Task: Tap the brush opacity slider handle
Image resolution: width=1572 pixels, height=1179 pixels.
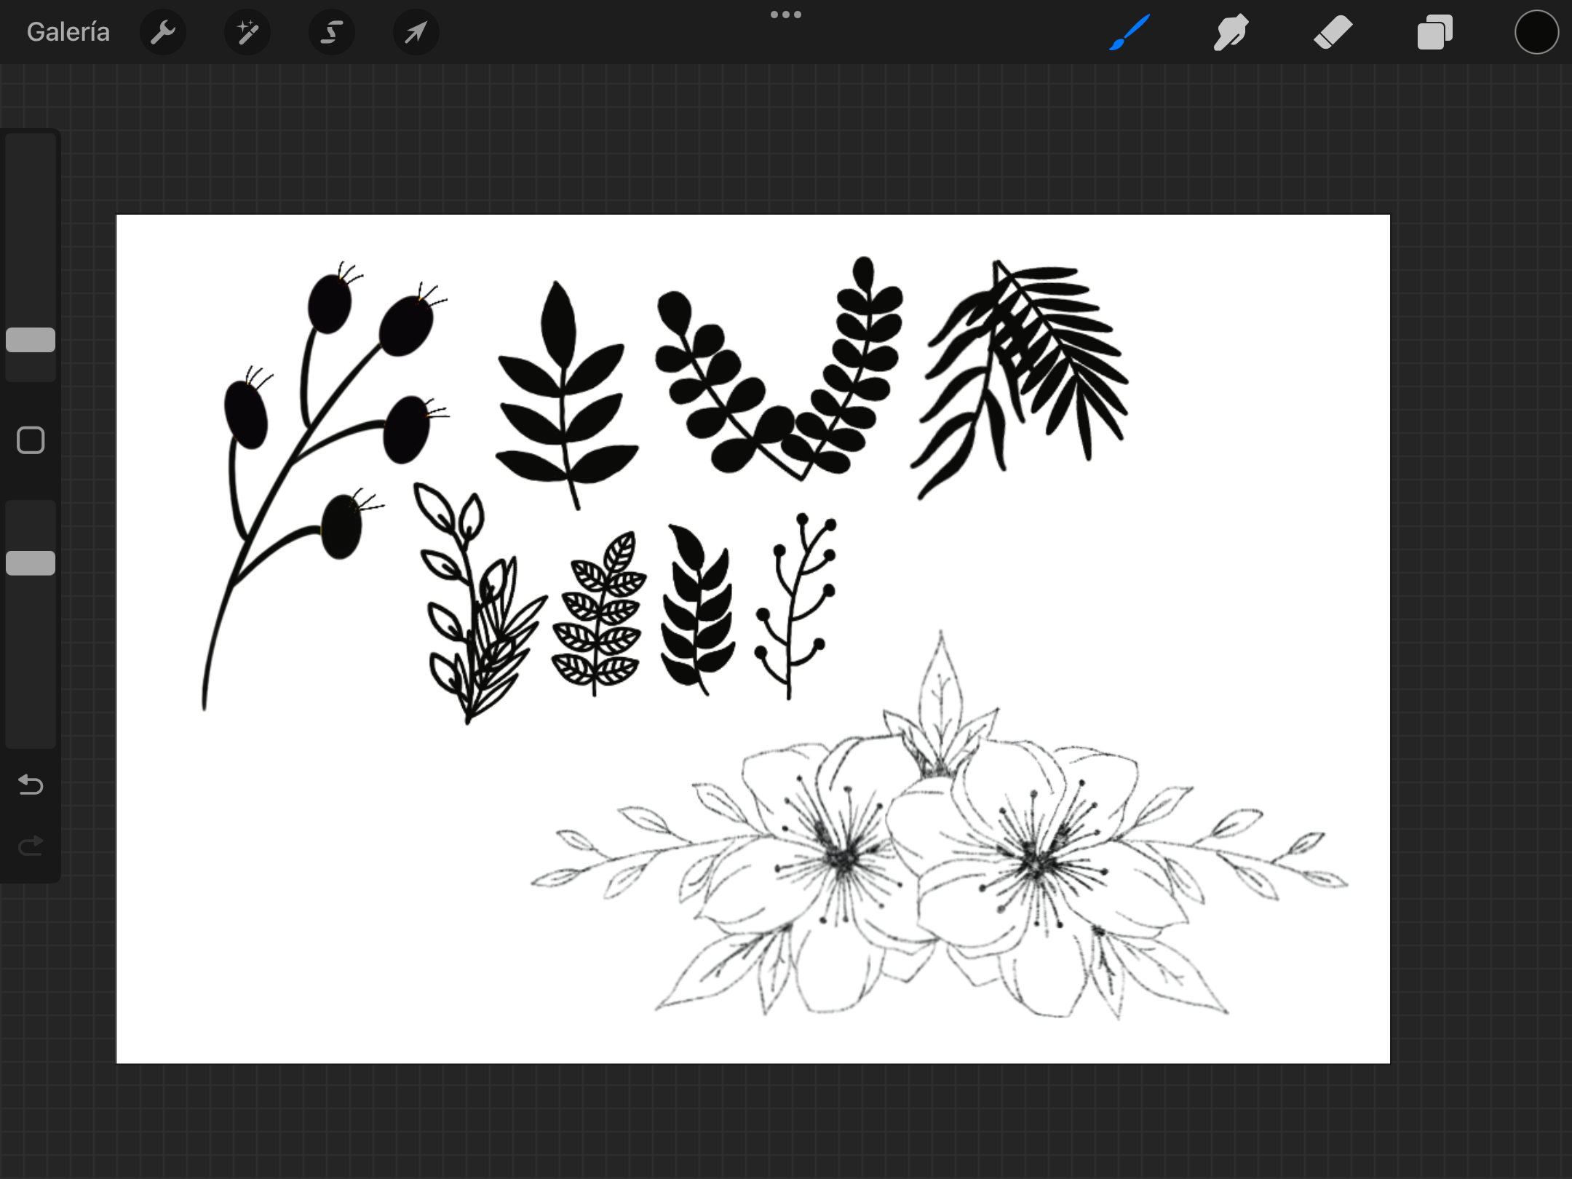Action: 31,563
